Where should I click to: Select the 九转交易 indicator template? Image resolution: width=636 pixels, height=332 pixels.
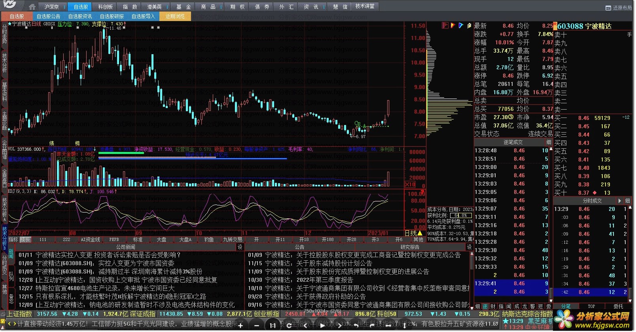233,240
